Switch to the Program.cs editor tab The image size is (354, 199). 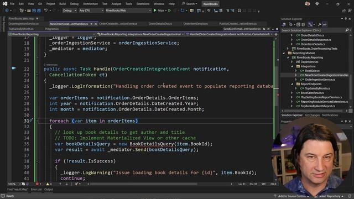(51, 29)
